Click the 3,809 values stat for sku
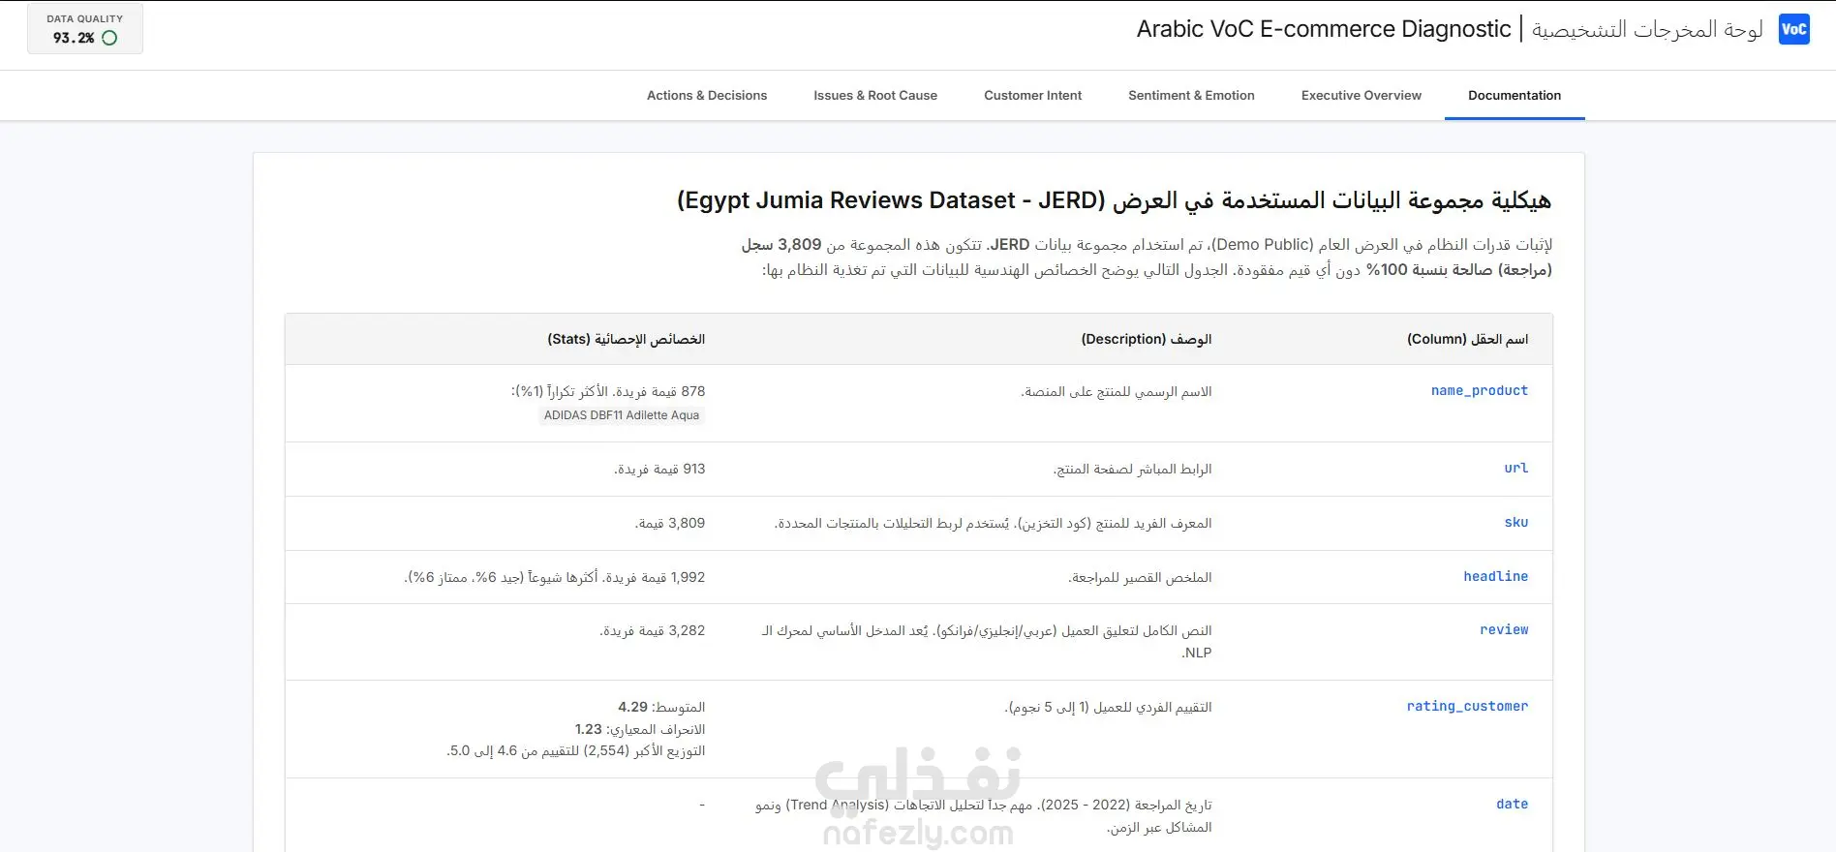This screenshot has width=1836, height=852. point(670,524)
